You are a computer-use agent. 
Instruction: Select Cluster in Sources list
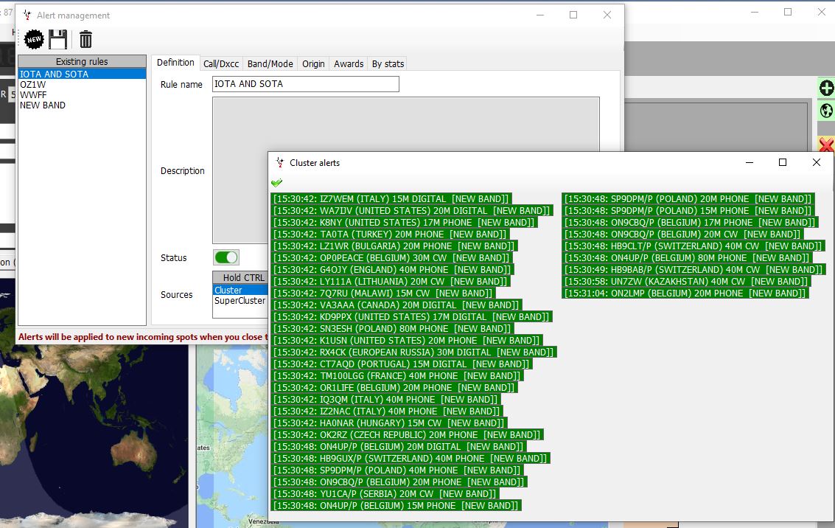(240, 290)
